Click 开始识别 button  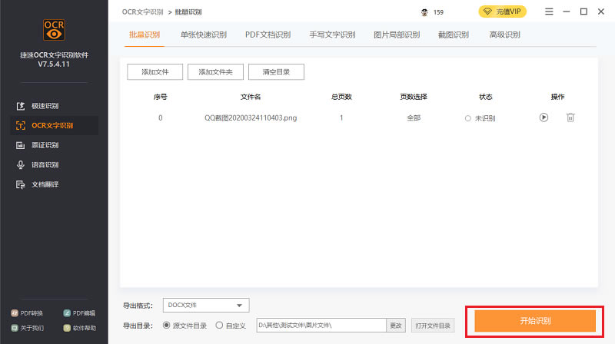tap(535, 321)
